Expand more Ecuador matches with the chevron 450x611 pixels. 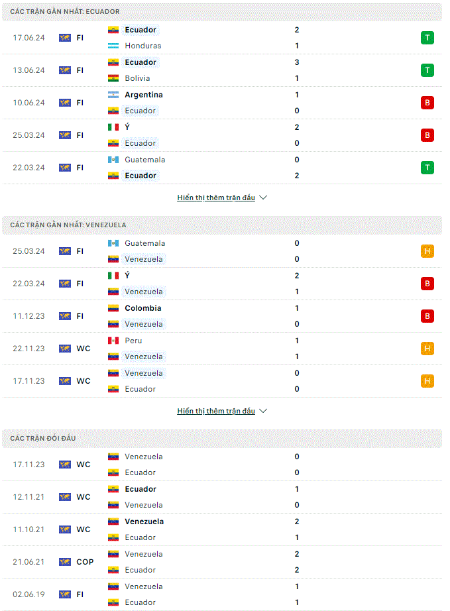point(263,197)
